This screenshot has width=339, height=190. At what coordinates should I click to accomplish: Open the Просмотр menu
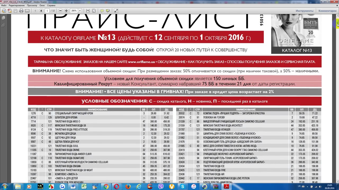(32, 5)
